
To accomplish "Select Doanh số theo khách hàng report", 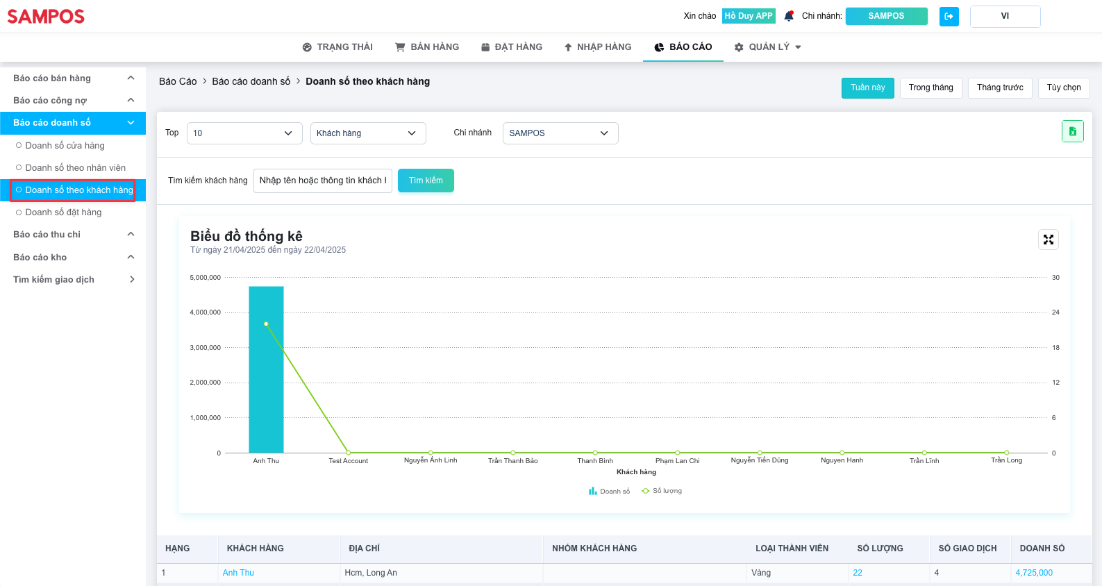I will (x=73, y=190).
